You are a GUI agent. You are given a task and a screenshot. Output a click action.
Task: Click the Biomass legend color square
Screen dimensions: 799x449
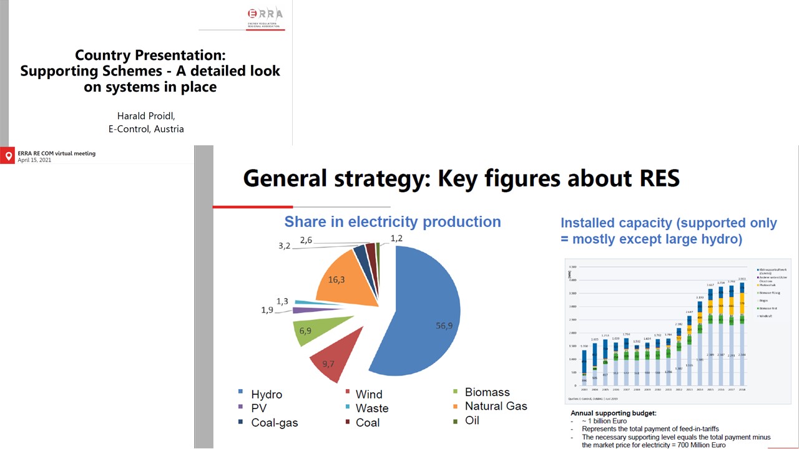pos(455,391)
